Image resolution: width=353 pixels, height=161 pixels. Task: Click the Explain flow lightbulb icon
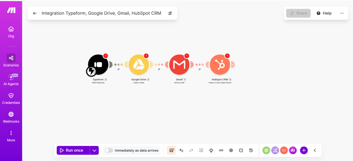tap(211, 150)
